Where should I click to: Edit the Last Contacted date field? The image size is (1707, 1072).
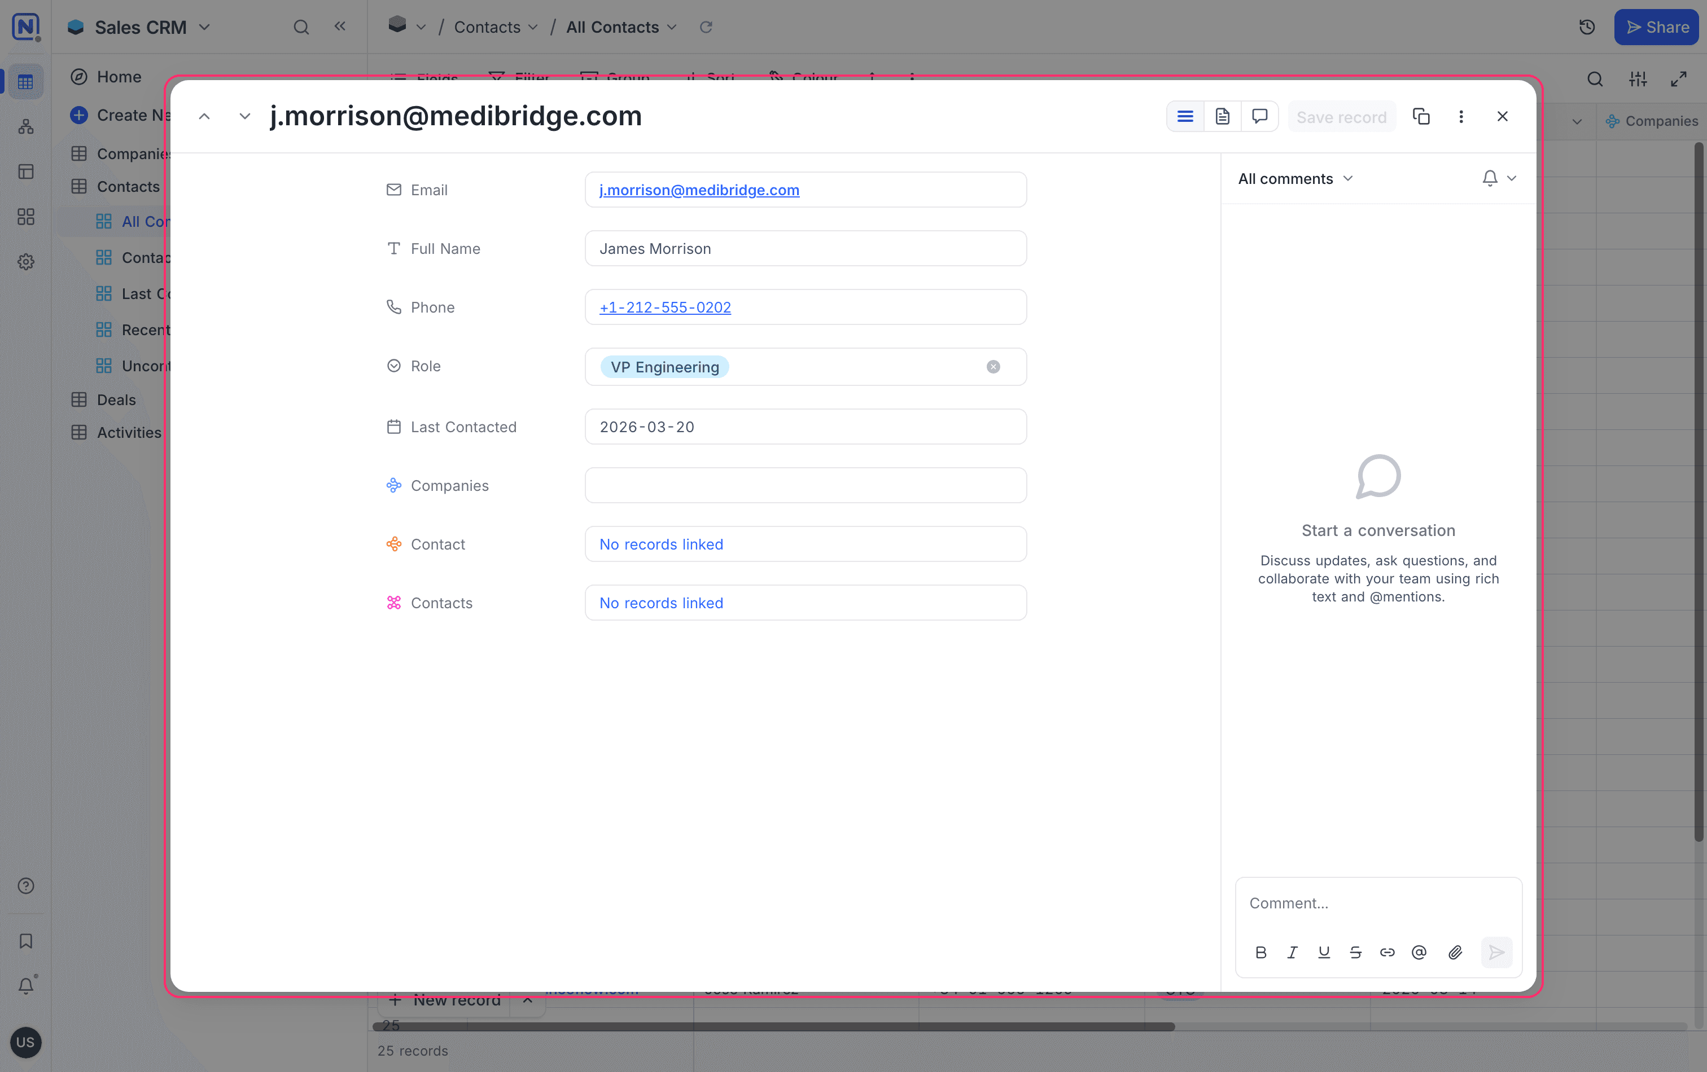coord(806,427)
